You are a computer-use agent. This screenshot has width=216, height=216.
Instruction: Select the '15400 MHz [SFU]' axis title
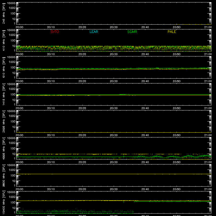click(4, 202)
